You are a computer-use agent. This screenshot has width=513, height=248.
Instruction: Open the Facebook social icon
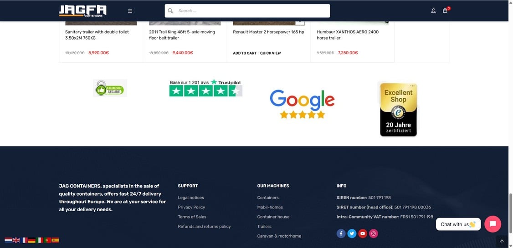(x=341, y=233)
